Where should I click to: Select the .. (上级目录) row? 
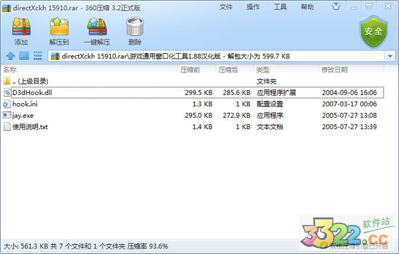click(x=194, y=81)
